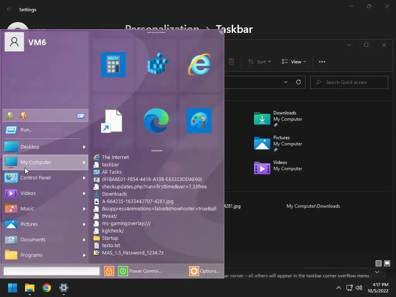Switch to large icons view in Explorer
This screenshot has height=297, width=396.
coord(387,263)
